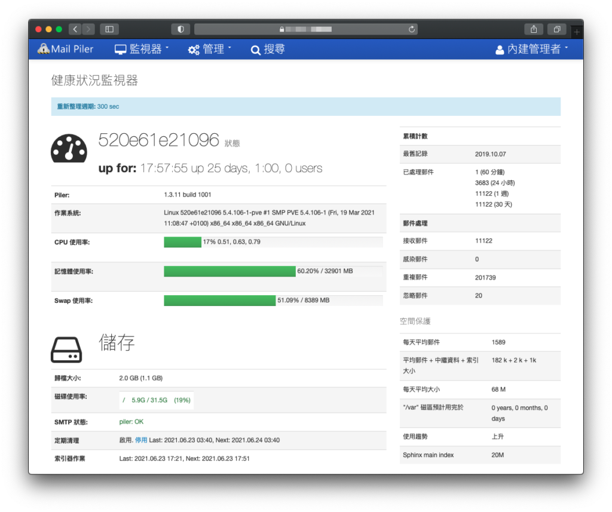Click the received mails count 11122 in 接收郵件 row
Viewport: 612px width, 512px height.
484,241
